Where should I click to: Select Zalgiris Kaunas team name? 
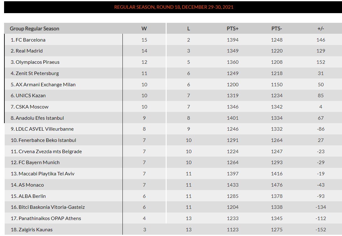34,230
